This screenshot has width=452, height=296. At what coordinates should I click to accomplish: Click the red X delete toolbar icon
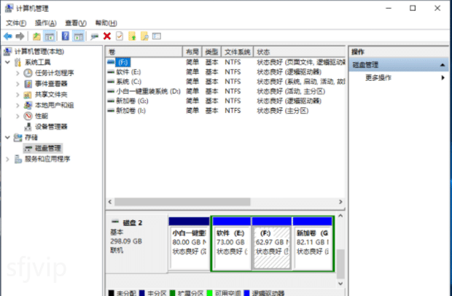107,36
